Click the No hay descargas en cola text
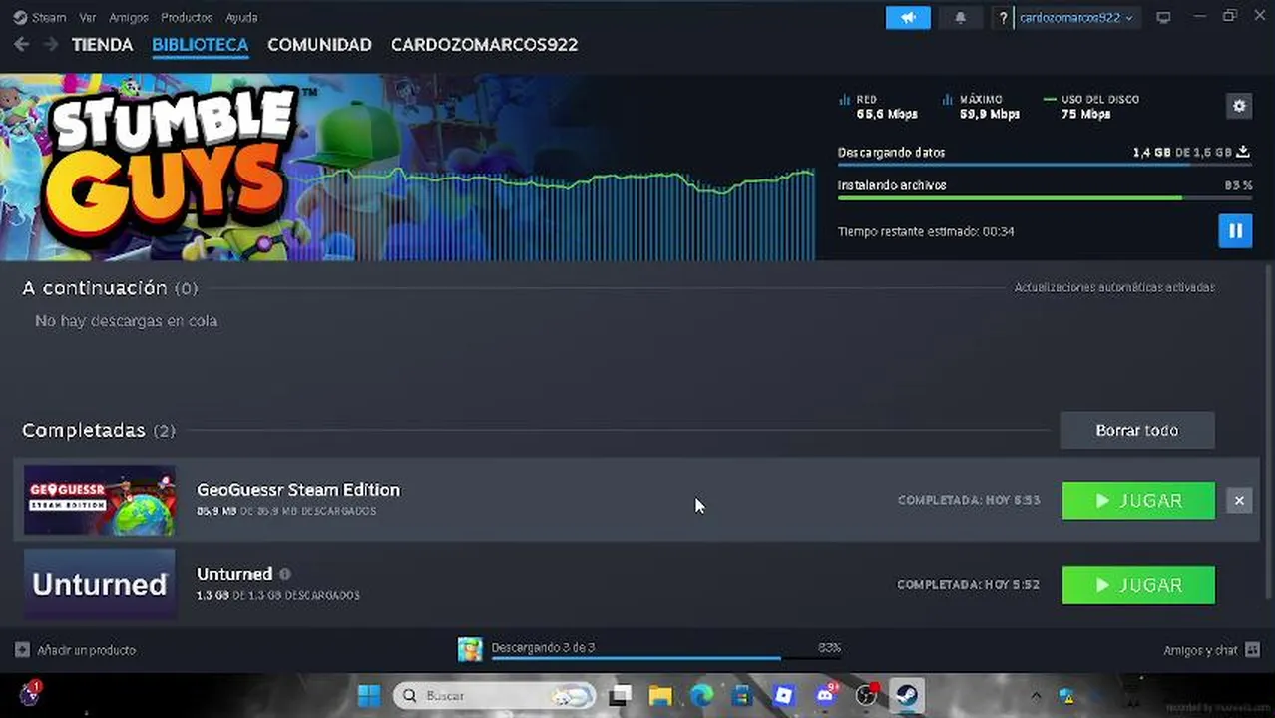Viewport: 1275px width, 718px height. coord(126,321)
